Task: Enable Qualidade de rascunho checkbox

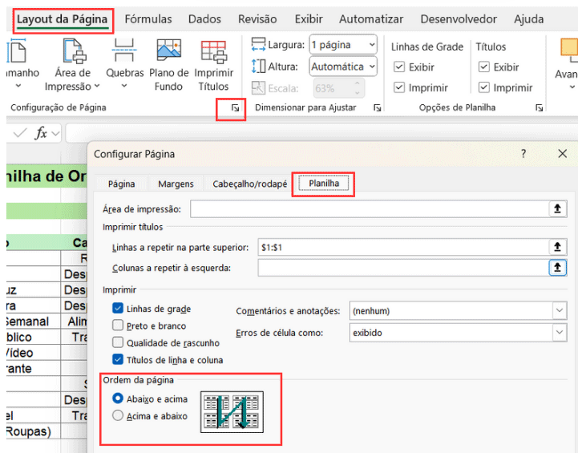Action: 119,343
